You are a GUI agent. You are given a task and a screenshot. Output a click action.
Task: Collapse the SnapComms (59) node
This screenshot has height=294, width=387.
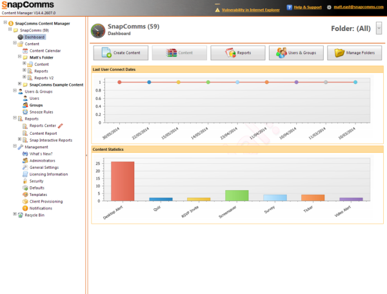pos(10,30)
